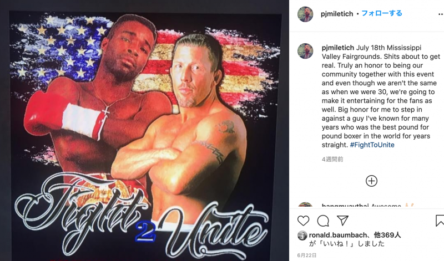Load more comments plus circle icon
The image size is (444, 261).
[371, 181]
